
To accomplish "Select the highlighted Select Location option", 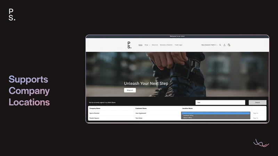I will [215, 113].
